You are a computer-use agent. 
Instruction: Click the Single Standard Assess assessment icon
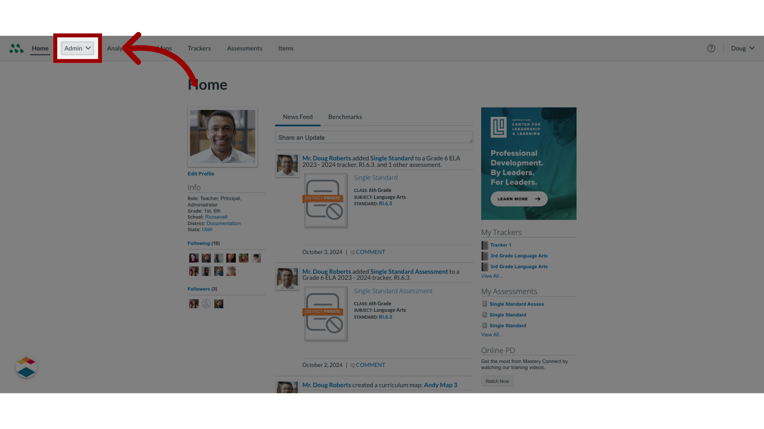(484, 304)
